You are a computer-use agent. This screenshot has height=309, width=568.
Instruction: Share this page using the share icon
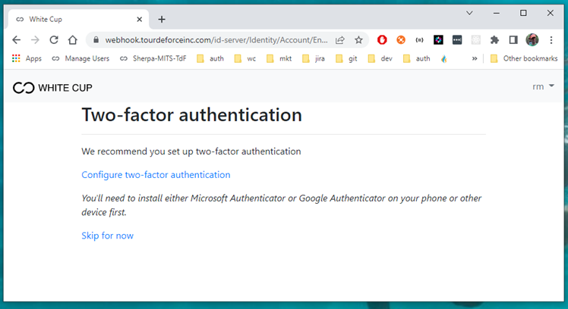pyautogui.click(x=339, y=39)
